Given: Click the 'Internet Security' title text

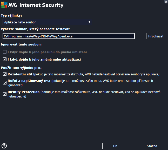Looking at the screenshot, I should point(42,5).
